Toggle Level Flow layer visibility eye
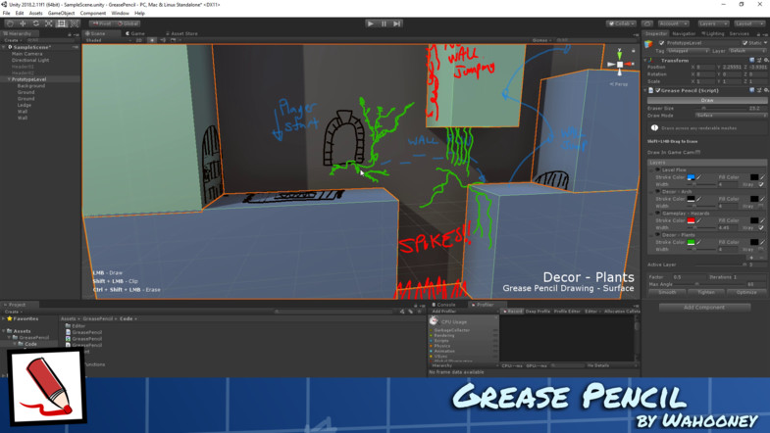Viewport: 770px width, 433px height. coord(657,169)
